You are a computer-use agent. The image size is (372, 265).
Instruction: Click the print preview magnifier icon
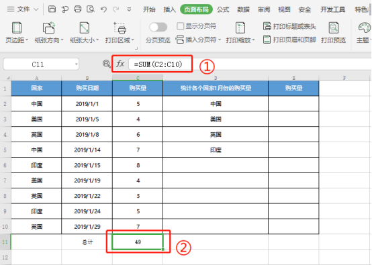[91, 9]
